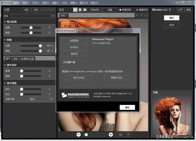
Task: Click the zoom in plus icon
Action: tap(111, 134)
